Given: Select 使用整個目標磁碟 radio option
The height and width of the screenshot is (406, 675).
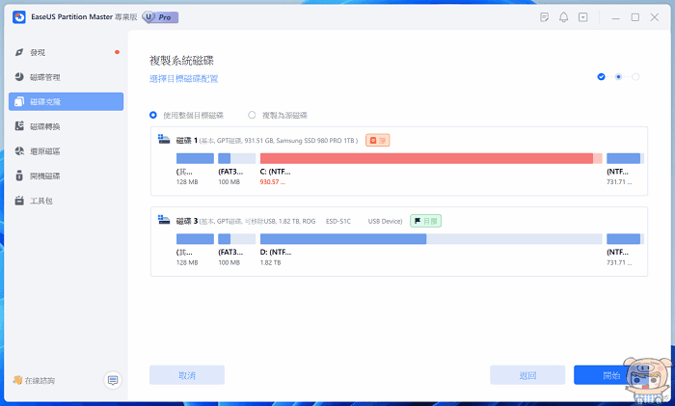Looking at the screenshot, I should pyautogui.click(x=186, y=115).
